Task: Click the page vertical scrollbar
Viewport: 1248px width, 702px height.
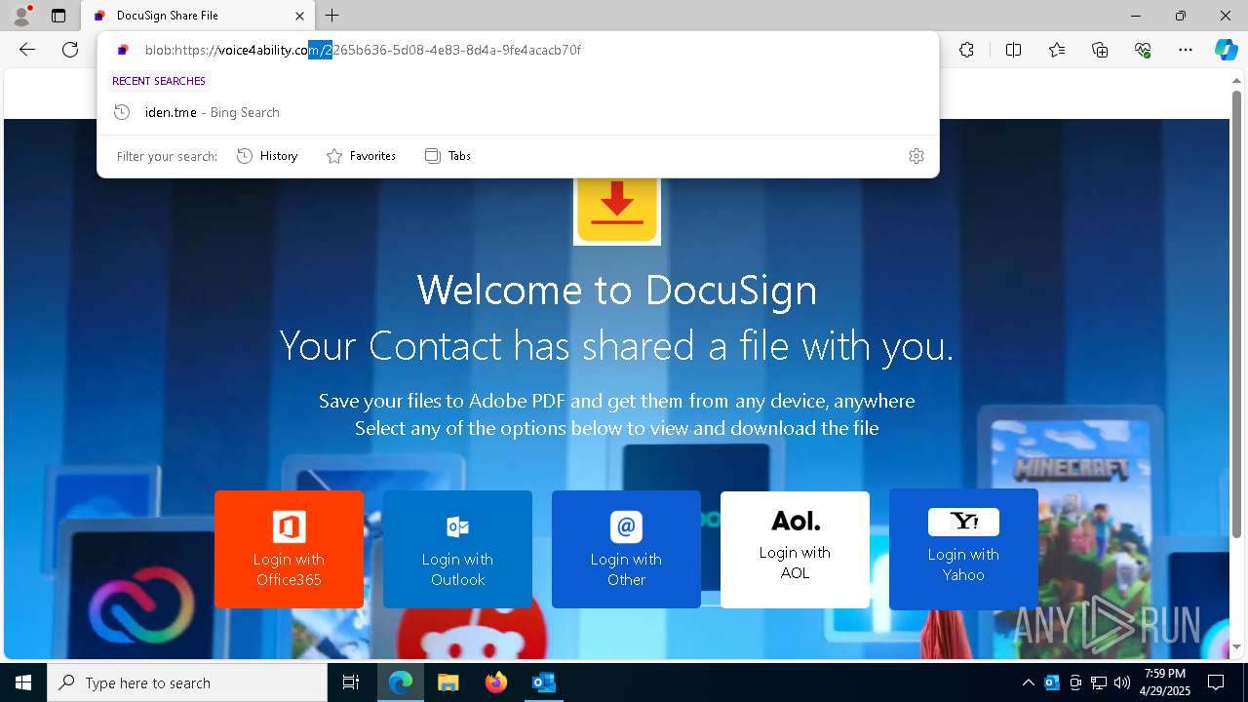Action: 1236,312
